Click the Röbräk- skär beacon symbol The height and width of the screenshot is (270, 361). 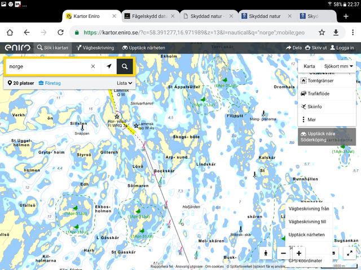click(241, 229)
